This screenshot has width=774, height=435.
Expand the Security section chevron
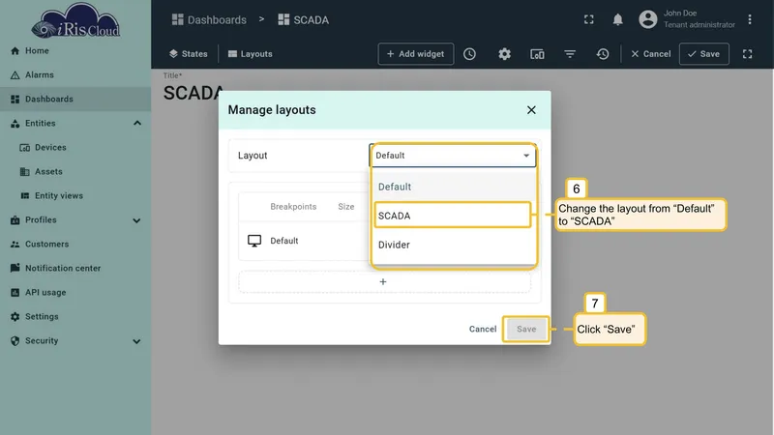click(x=136, y=341)
